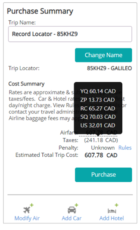
Task: Click the Purchase button
Action: click(103, 175)
